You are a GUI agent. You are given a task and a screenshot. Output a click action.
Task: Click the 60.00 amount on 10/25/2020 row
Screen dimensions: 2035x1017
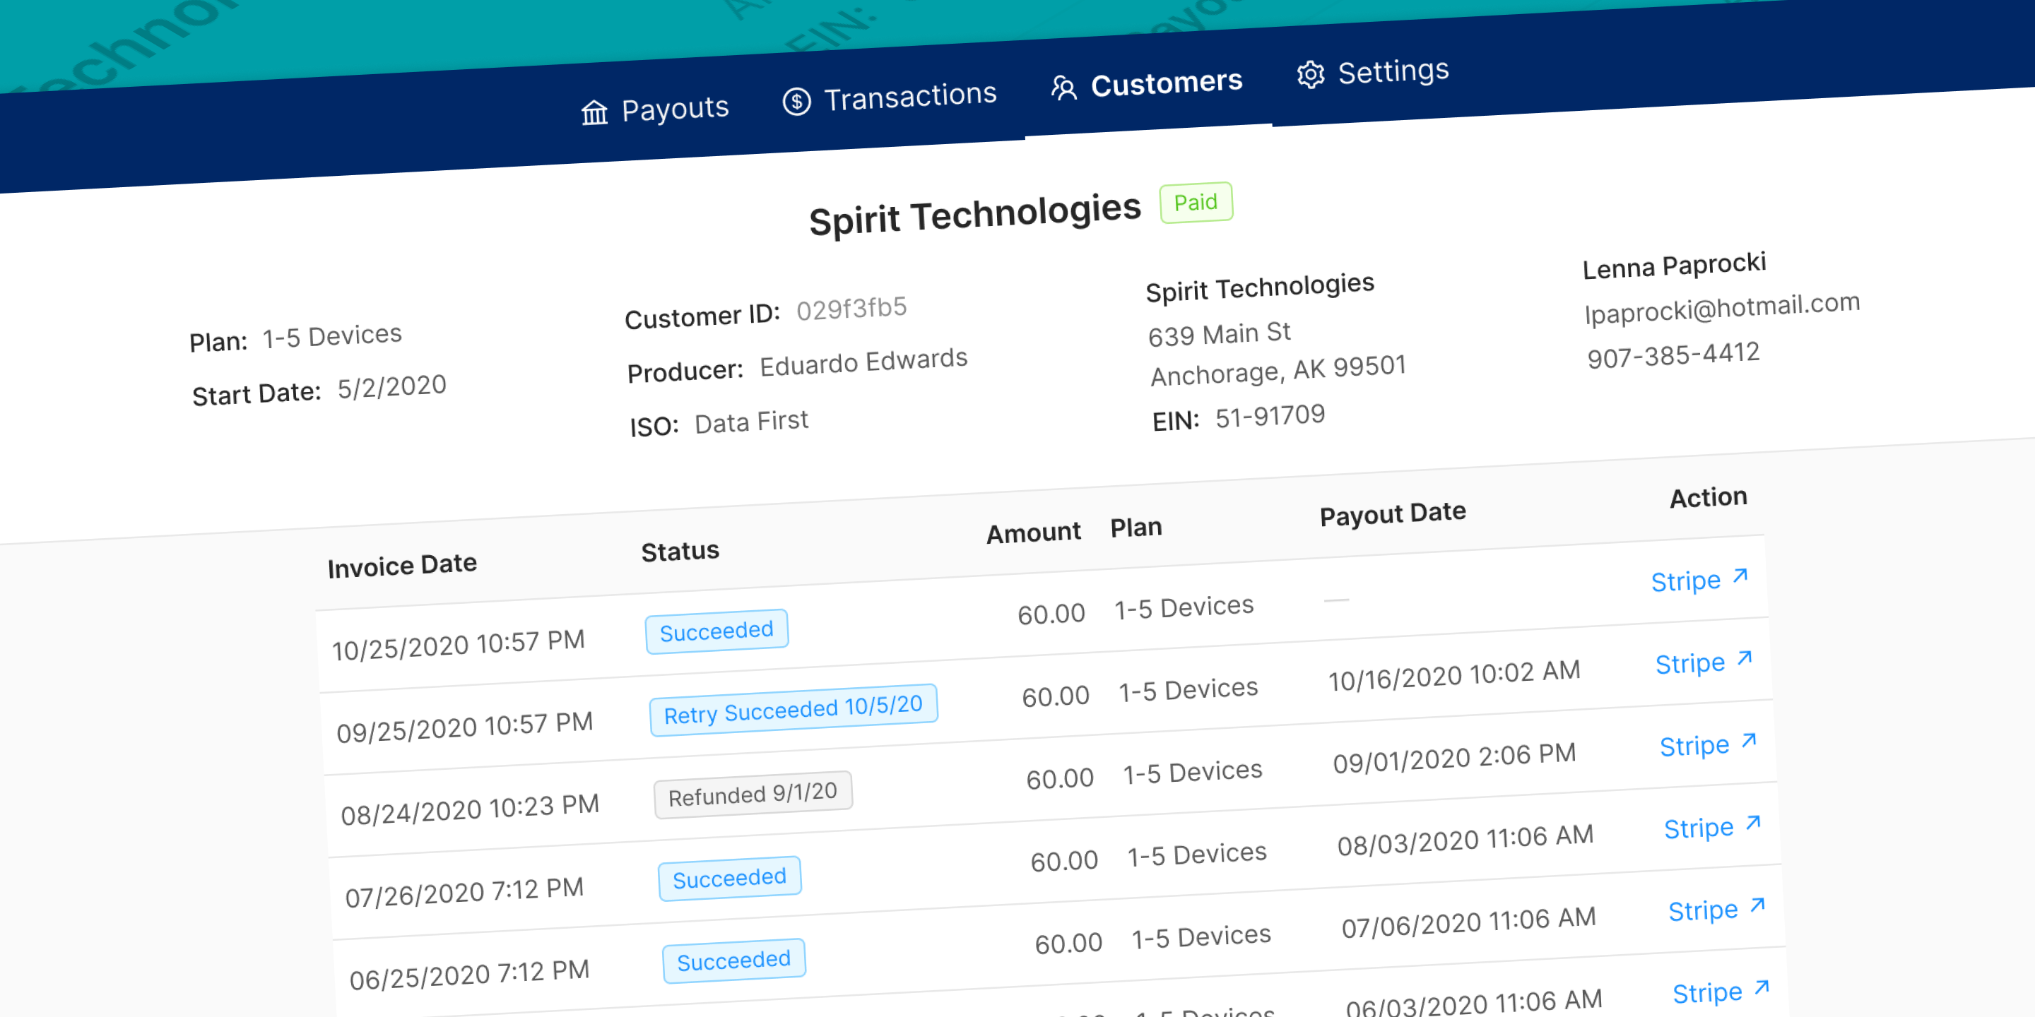[1051, 614]
